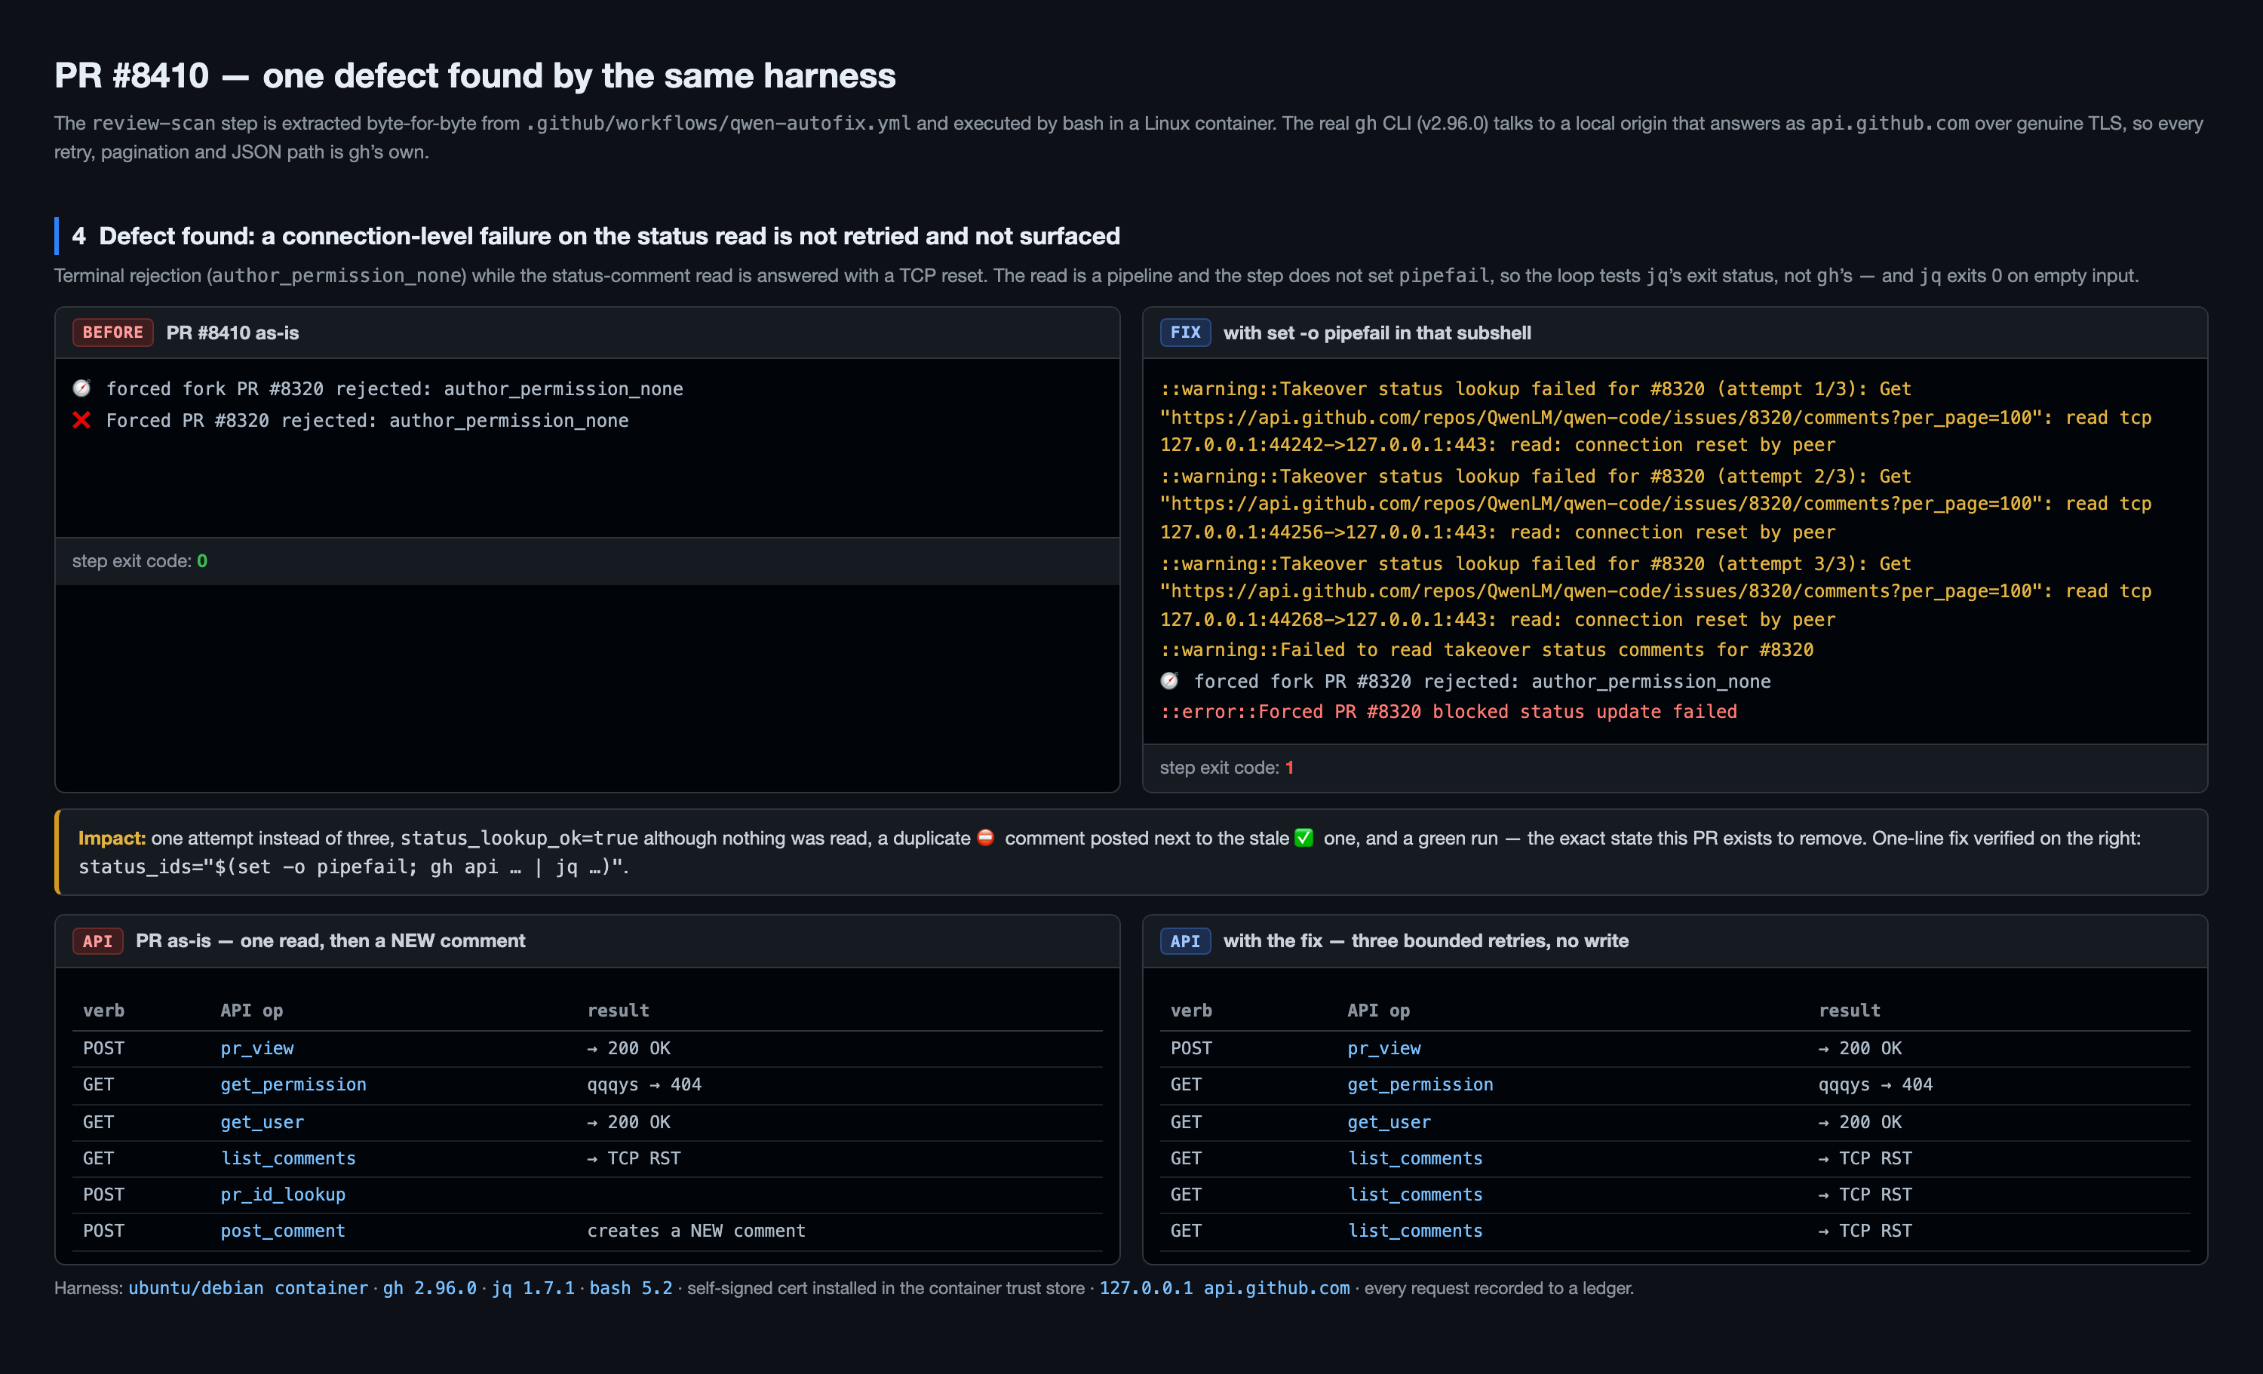
Task: Click 'list_comments' in the 'PR as-is' table
Action: tap(287, 1158)
